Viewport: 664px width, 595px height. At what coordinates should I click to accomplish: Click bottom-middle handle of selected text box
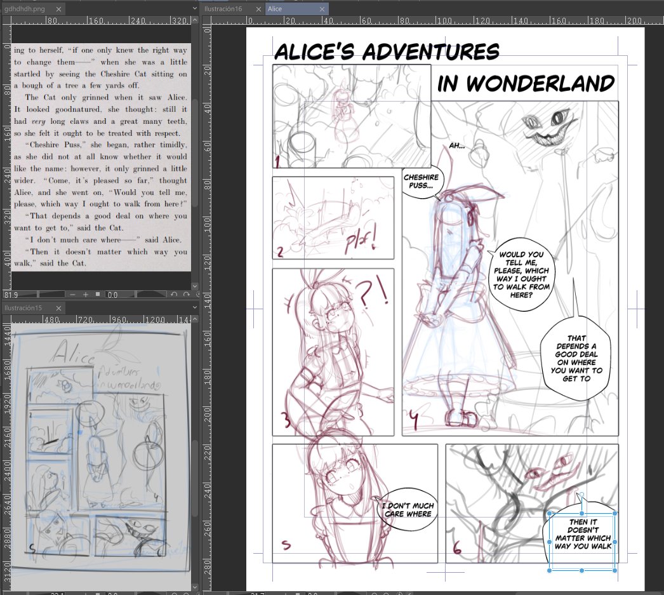pos(582,570)
